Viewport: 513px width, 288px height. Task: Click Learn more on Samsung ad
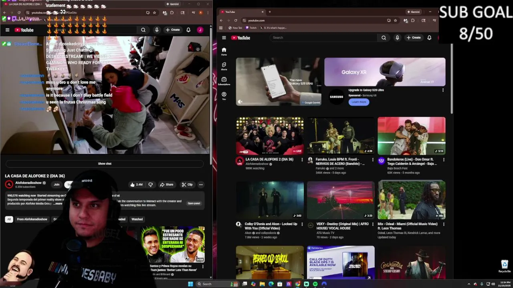coord(359,102)
